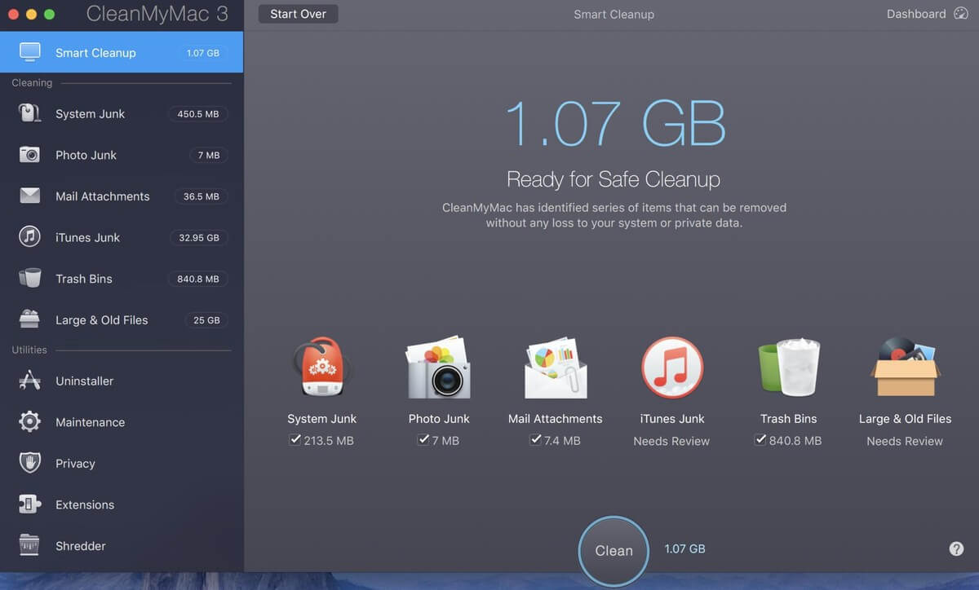Open the Trash Bins module
Image resolution: width=979 pixels, height=590 pixels.
pyautogui.click(x=122, y=279)
